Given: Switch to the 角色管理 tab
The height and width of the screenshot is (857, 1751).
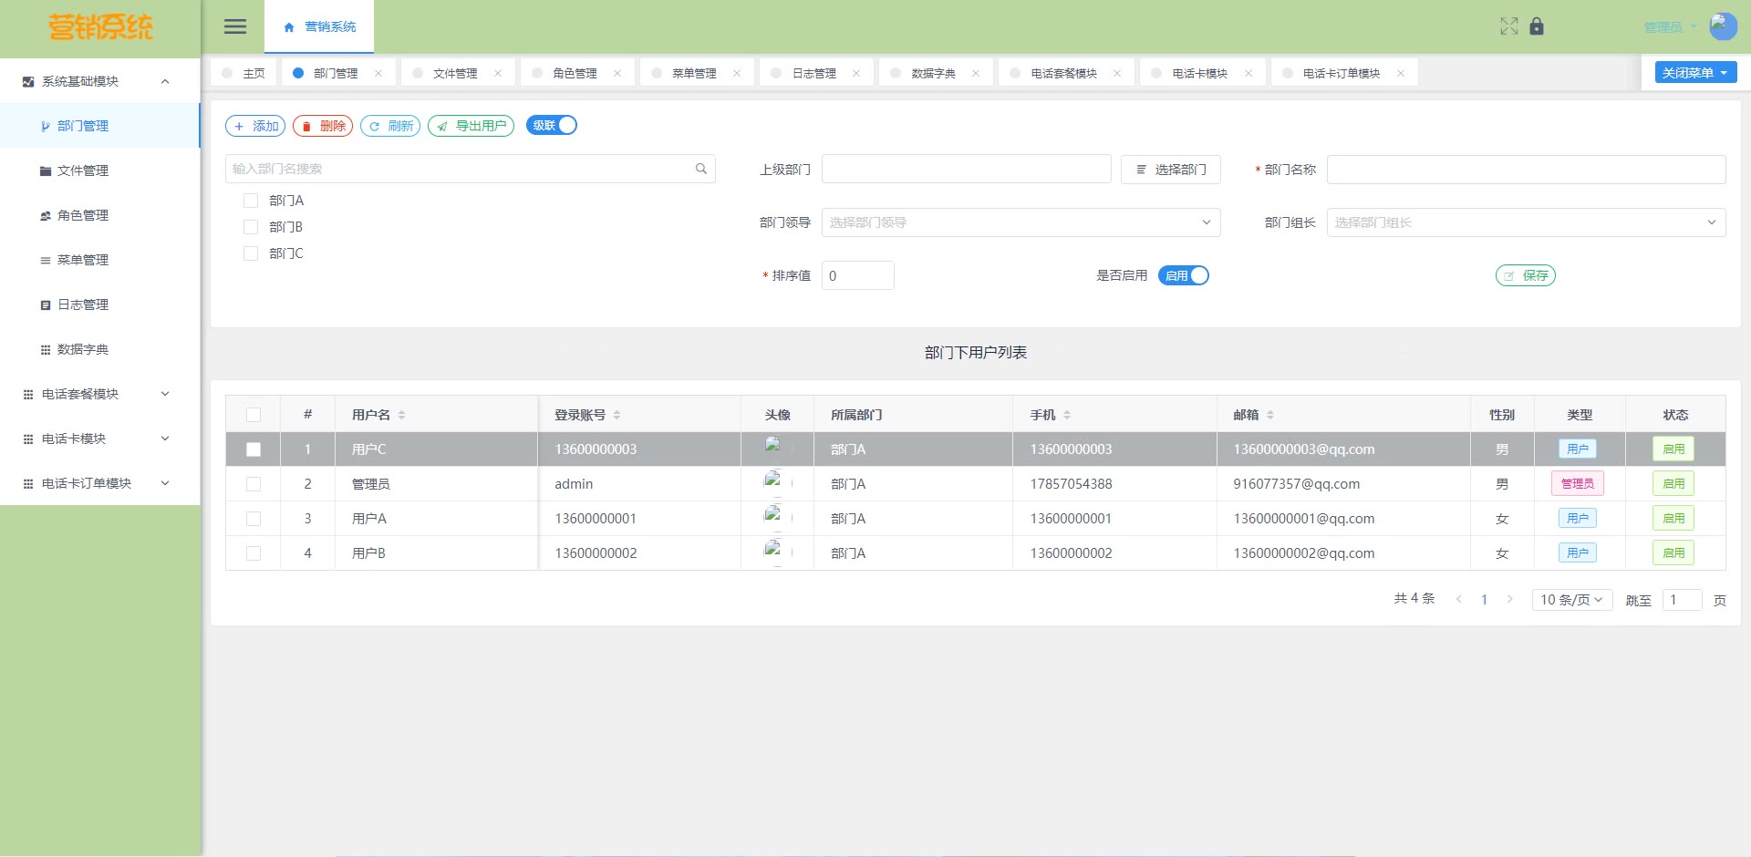Looking at the screenshot, I should tap(575, 73).
